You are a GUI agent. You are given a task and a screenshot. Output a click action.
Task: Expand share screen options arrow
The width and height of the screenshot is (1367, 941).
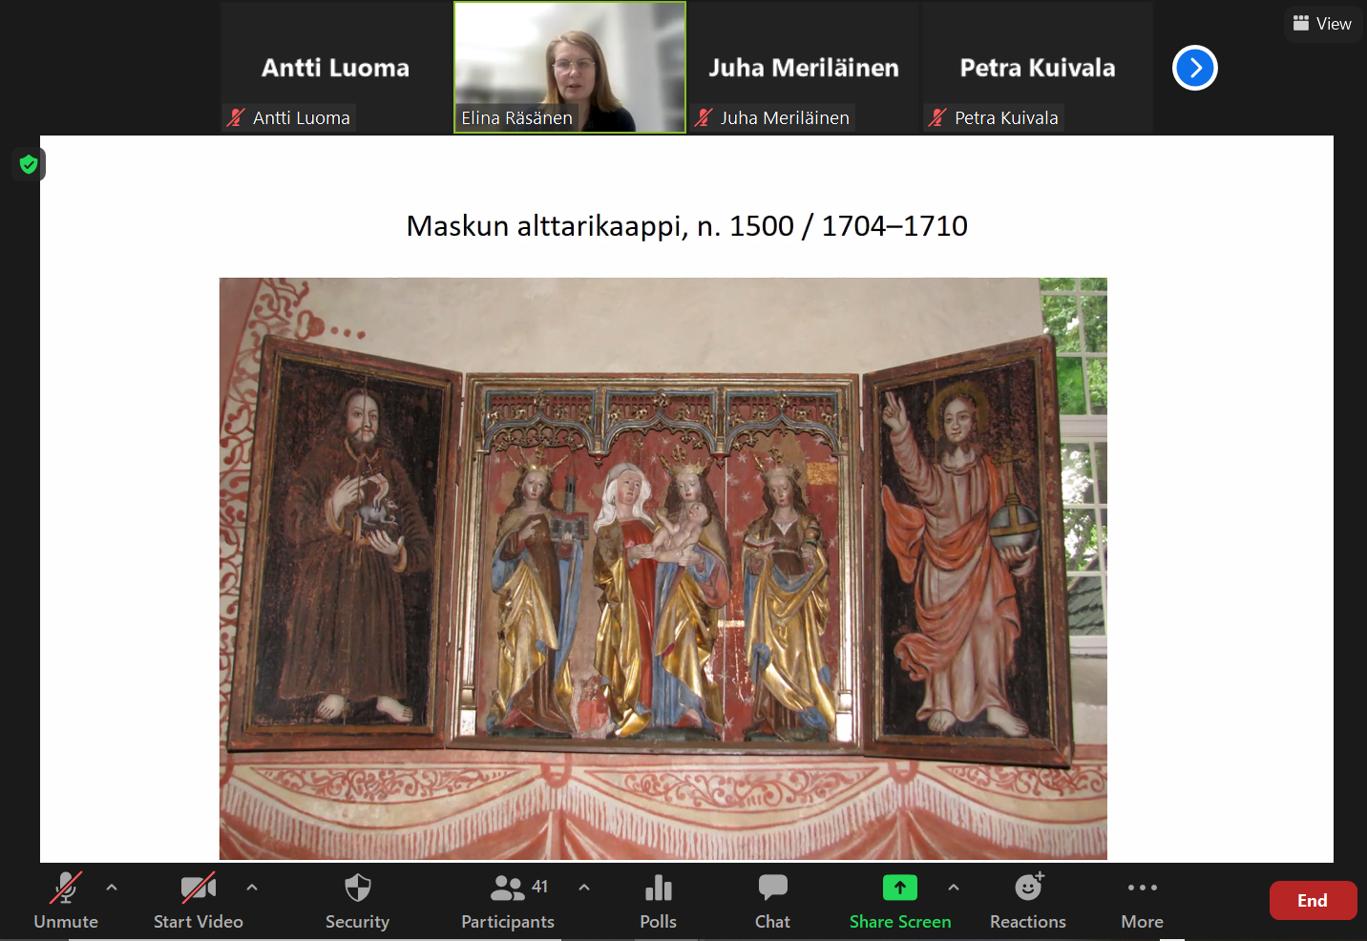954,888
